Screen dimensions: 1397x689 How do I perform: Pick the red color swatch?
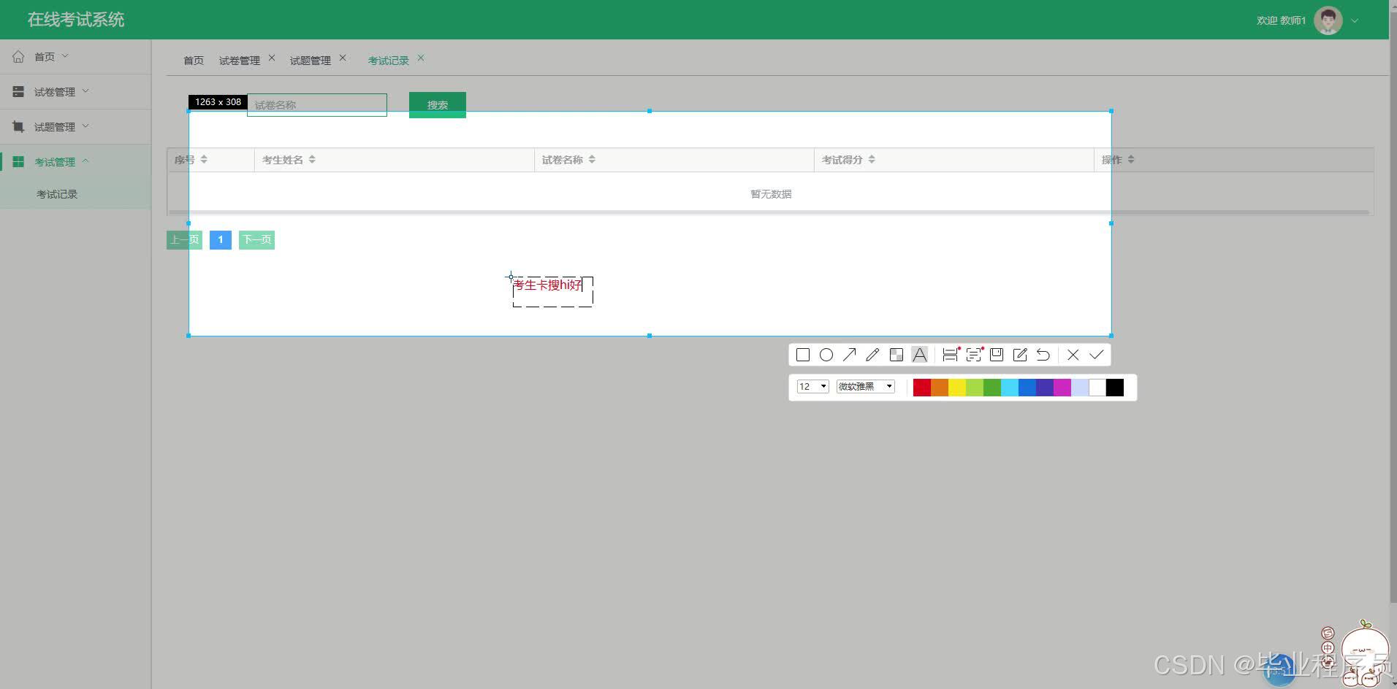922,388
